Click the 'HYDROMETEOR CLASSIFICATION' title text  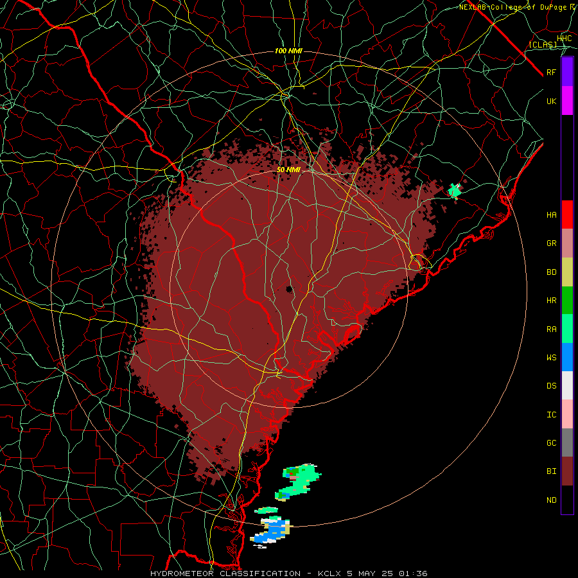(225, 574)
